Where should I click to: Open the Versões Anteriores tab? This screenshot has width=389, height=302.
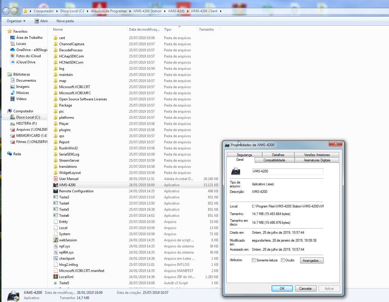(x=317, y=155)
